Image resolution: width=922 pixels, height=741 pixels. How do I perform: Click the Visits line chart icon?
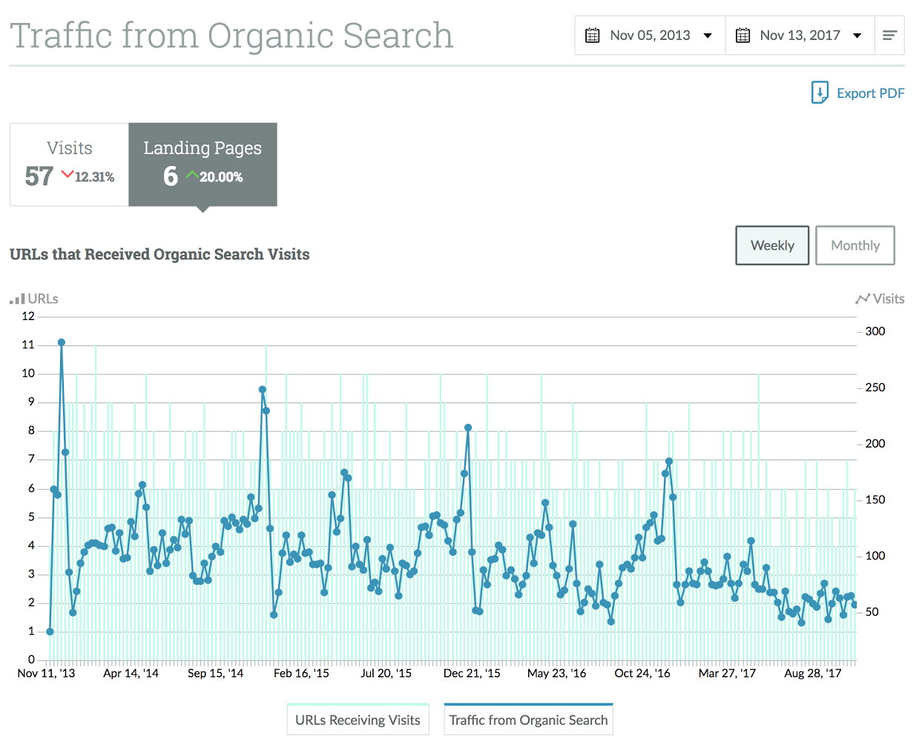click(x=862, y=299)
